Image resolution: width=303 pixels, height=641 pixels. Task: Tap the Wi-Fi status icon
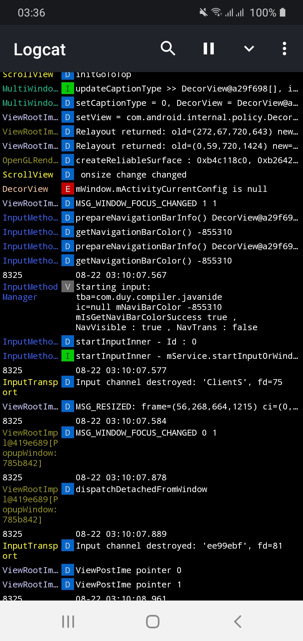[218, 13]
